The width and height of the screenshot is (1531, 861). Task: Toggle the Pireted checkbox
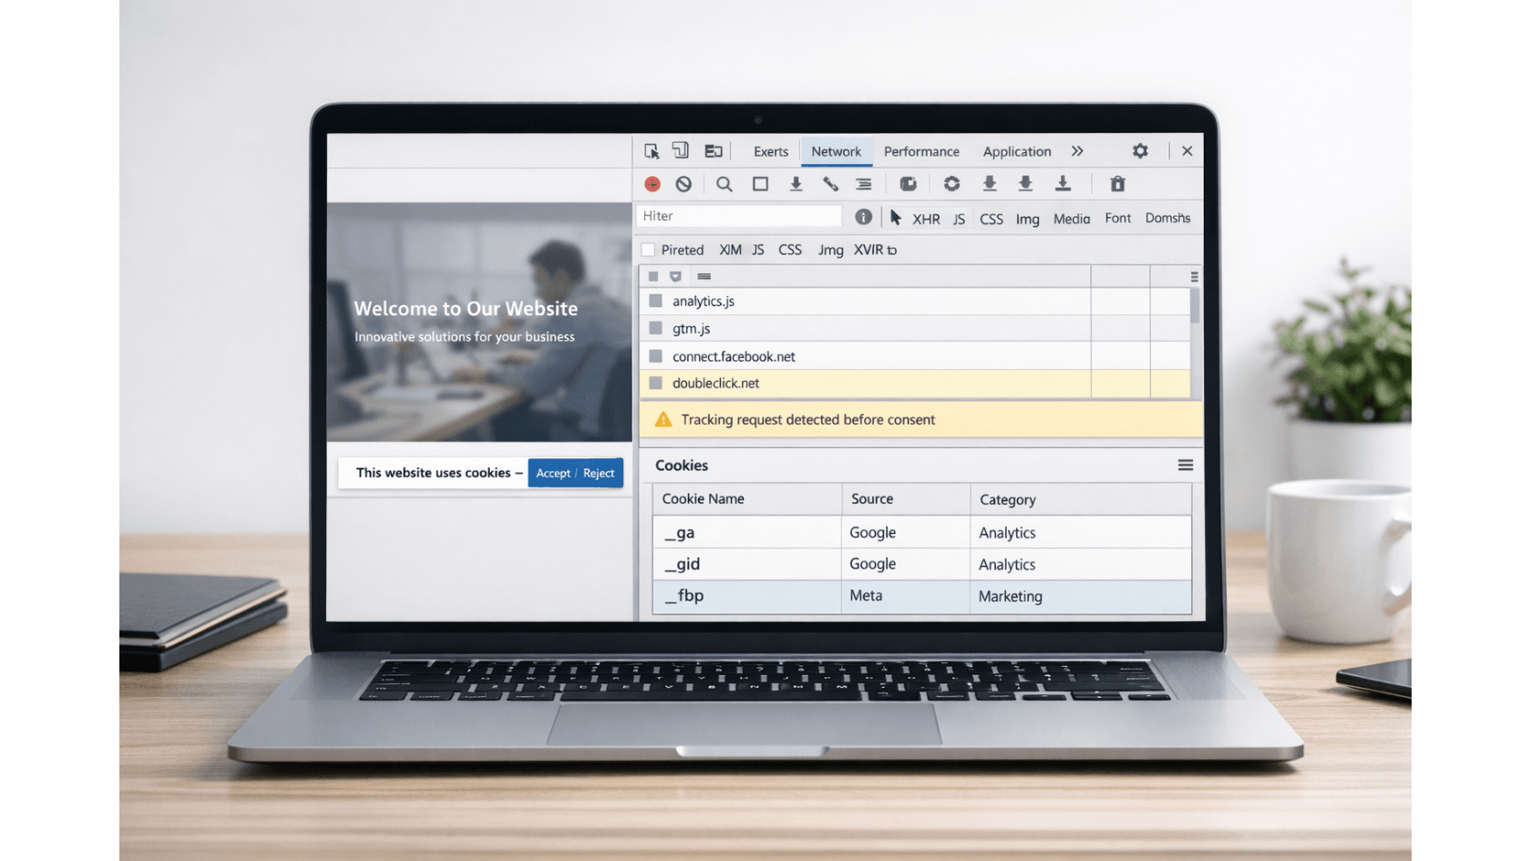point(648,249)
